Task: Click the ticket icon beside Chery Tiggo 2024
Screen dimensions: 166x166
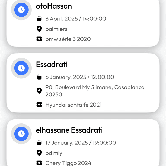Action: click(x=39, y=163)
